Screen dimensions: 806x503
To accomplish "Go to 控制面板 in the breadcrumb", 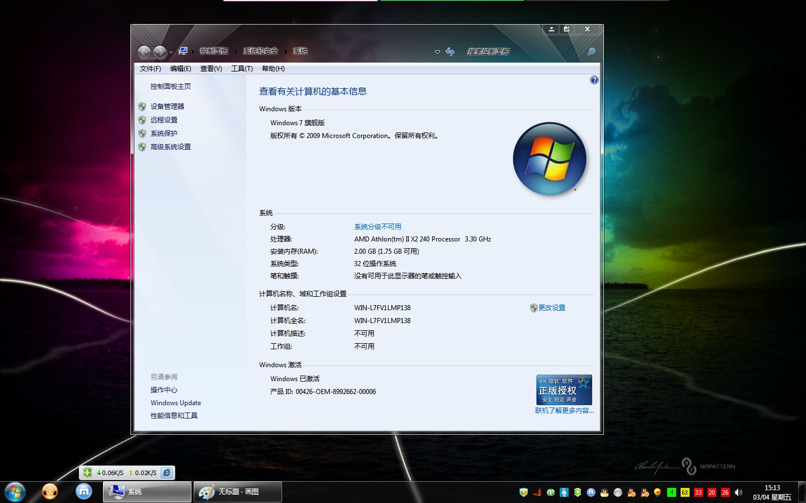I will point(214,51).
